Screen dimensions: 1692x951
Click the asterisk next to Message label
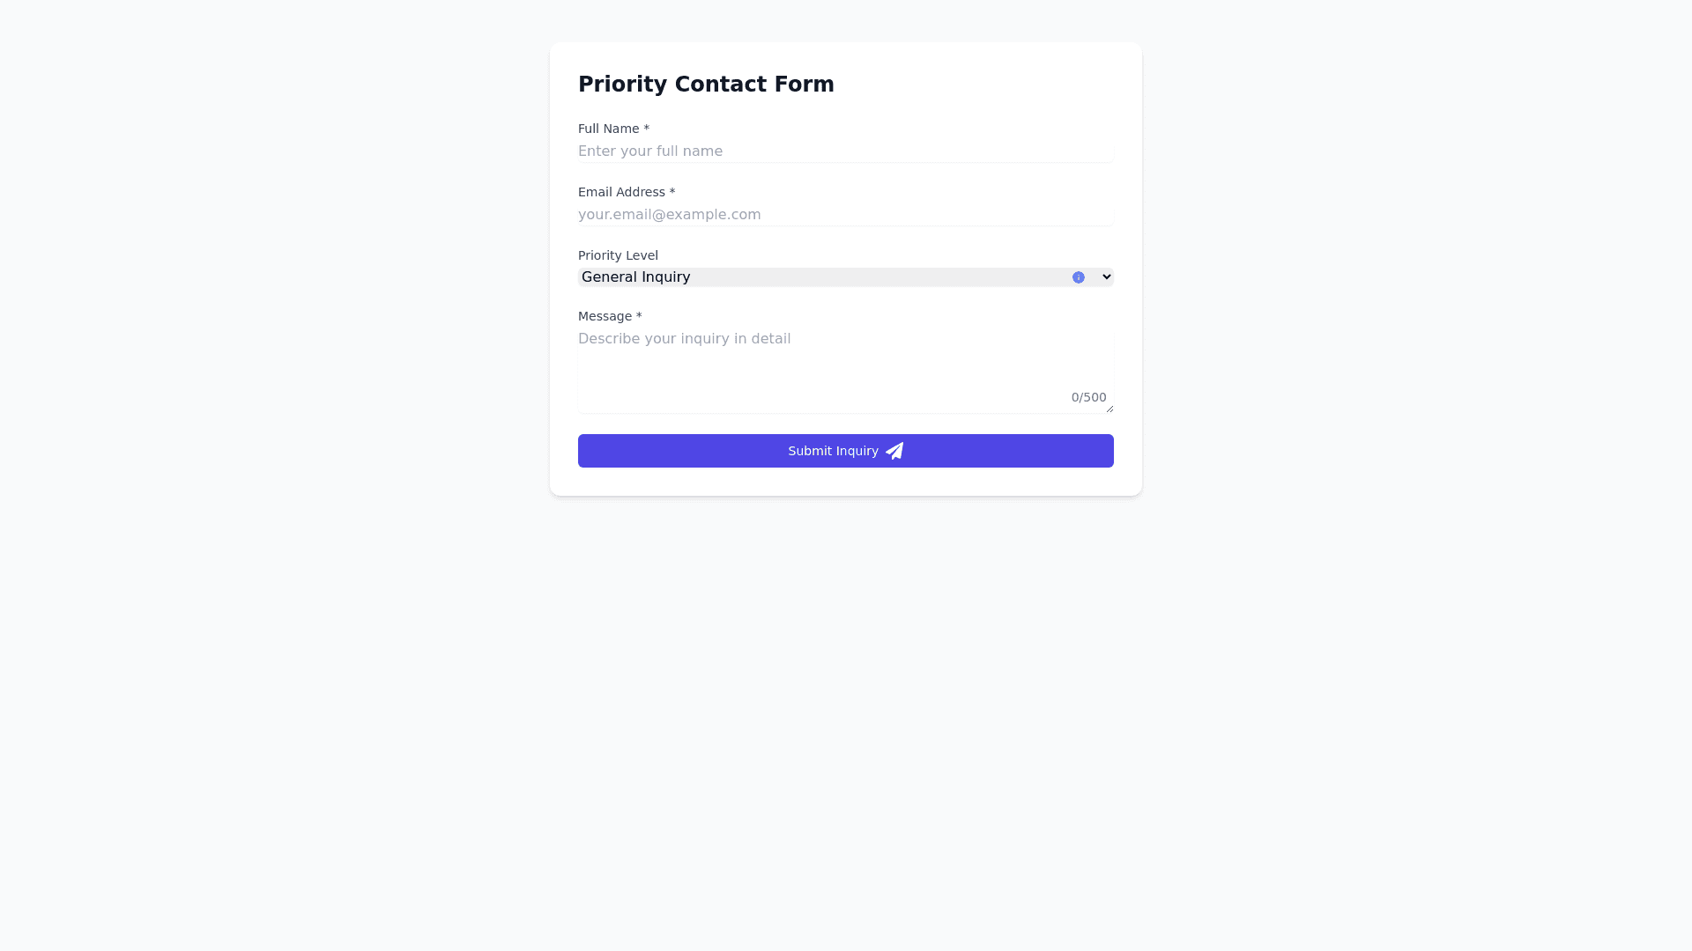tap(639, 316)
